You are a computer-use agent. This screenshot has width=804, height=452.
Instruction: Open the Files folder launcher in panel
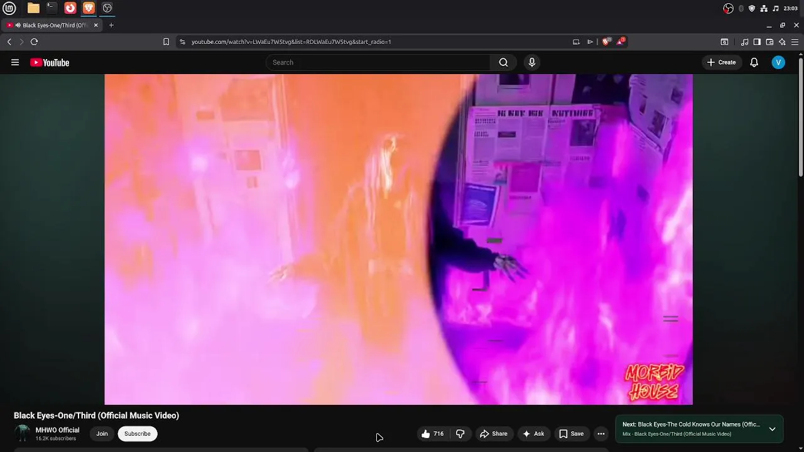tap(33, 8)
